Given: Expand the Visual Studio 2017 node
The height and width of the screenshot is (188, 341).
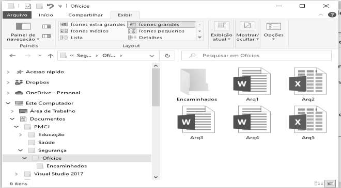Looking at the screenshot, I should 17,174.
